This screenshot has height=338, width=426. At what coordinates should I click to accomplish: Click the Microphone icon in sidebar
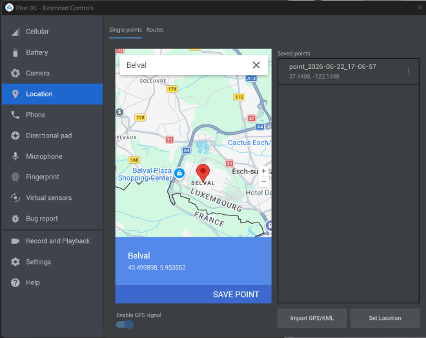[15, 156]
